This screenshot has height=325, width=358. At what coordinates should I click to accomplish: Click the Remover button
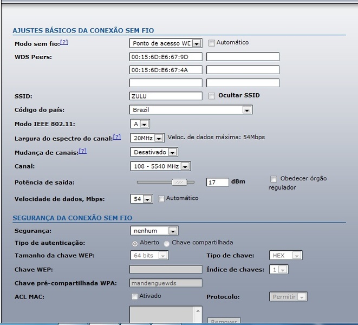pos(224,321)
